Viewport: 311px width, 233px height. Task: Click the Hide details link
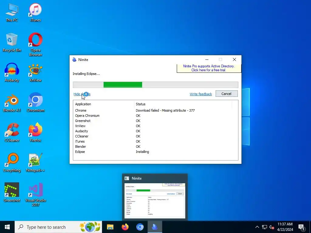pyautogui.click(x=82, y=94)
